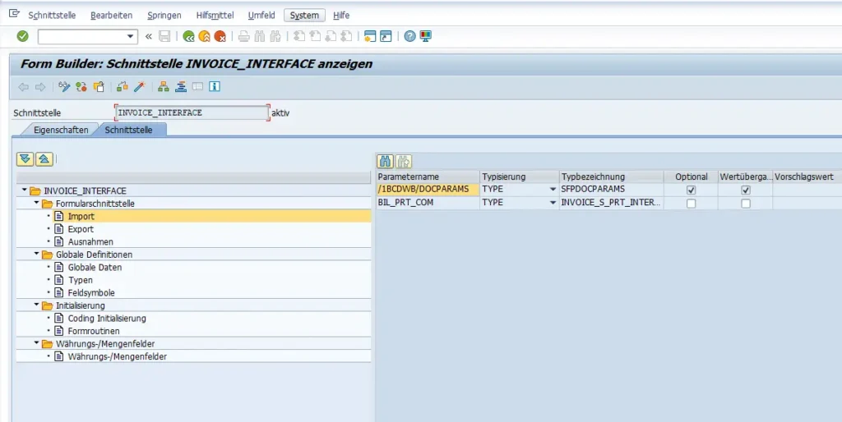The width and height of the screenshot is (842, 422).
Task: Click the blue layered object list icon
Action: point(180,86)
